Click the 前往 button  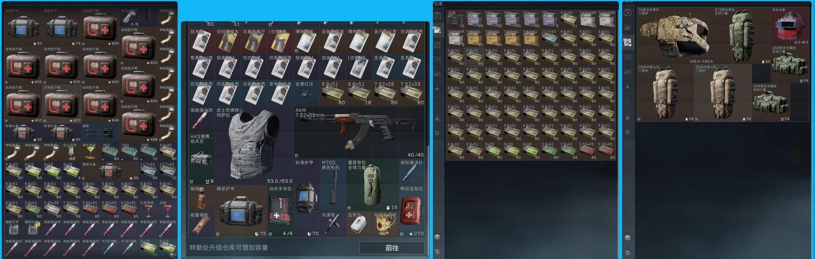391,248
